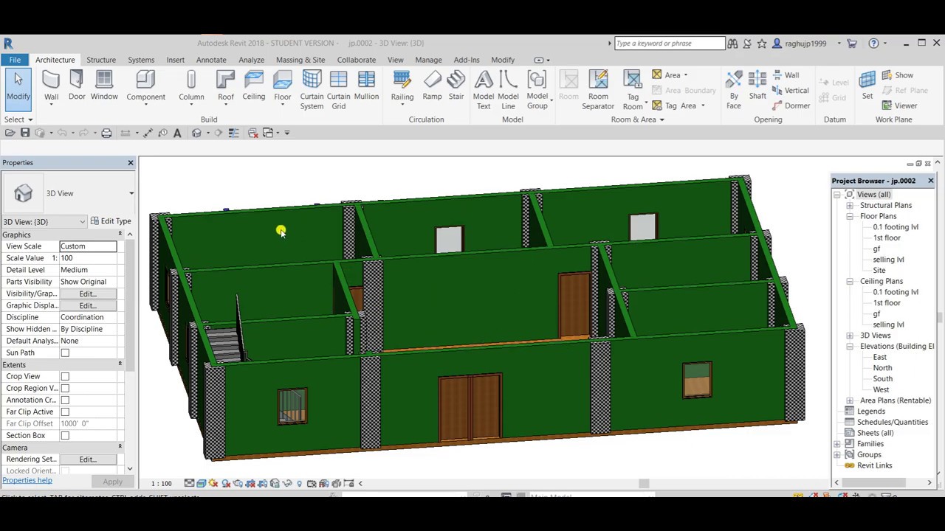Click the keyword search field

pyautogui.click(x=670, y=44)
